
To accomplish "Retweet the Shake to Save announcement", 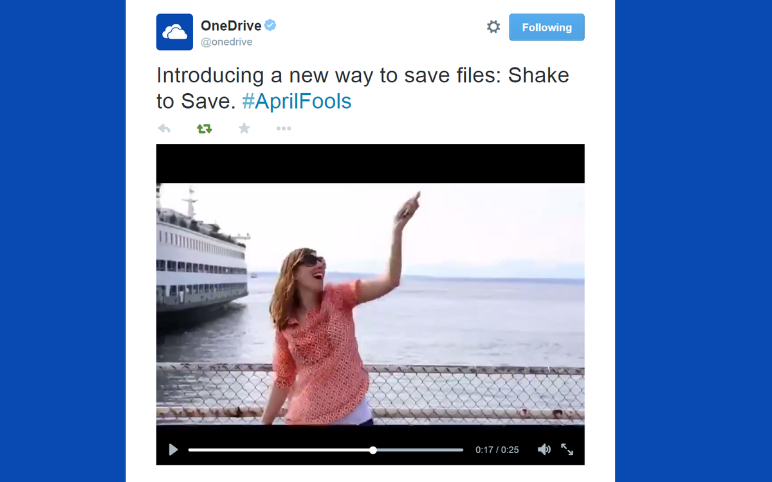I will (204, 128).
